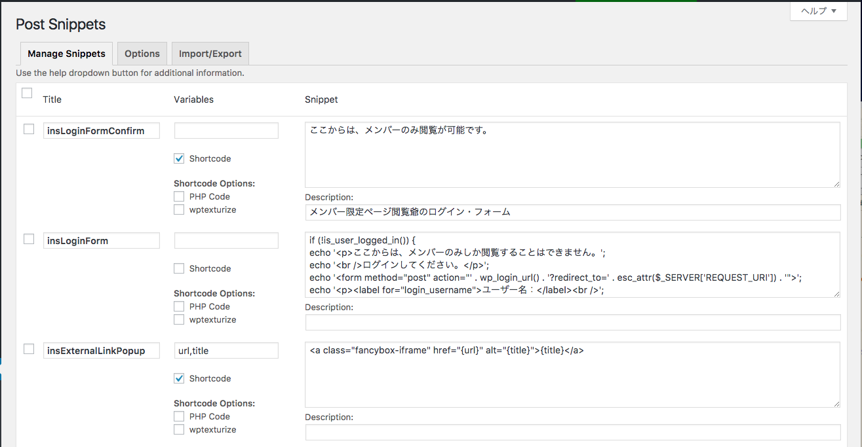Image resolution: width=862 pixels, height=447 pixels.
Task: Edit the insExternalLinkPopup title field
Action: pos(102,351)
